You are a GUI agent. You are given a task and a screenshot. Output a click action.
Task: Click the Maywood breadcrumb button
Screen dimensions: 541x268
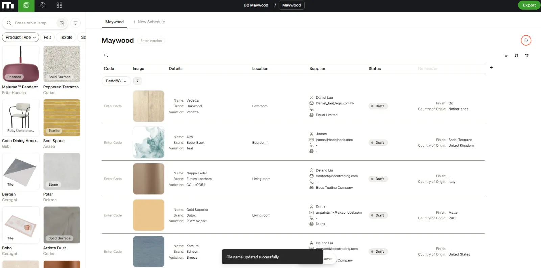[291, 5]
